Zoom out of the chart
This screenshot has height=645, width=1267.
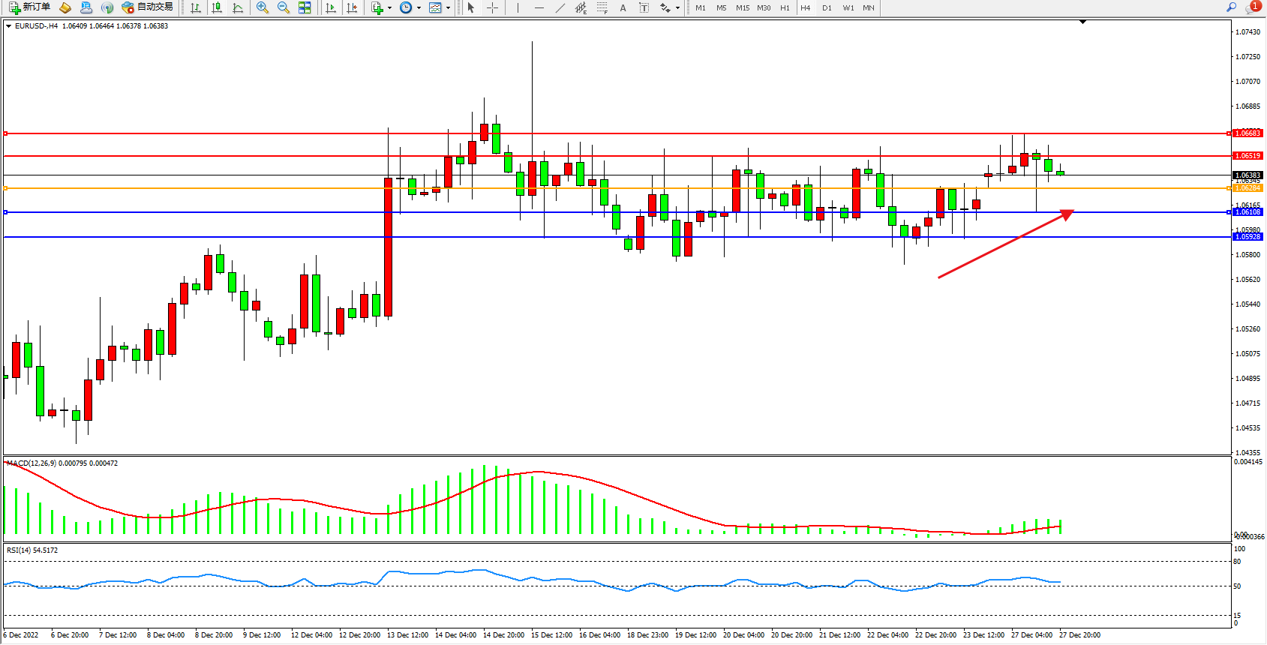[x=284, y=7]
